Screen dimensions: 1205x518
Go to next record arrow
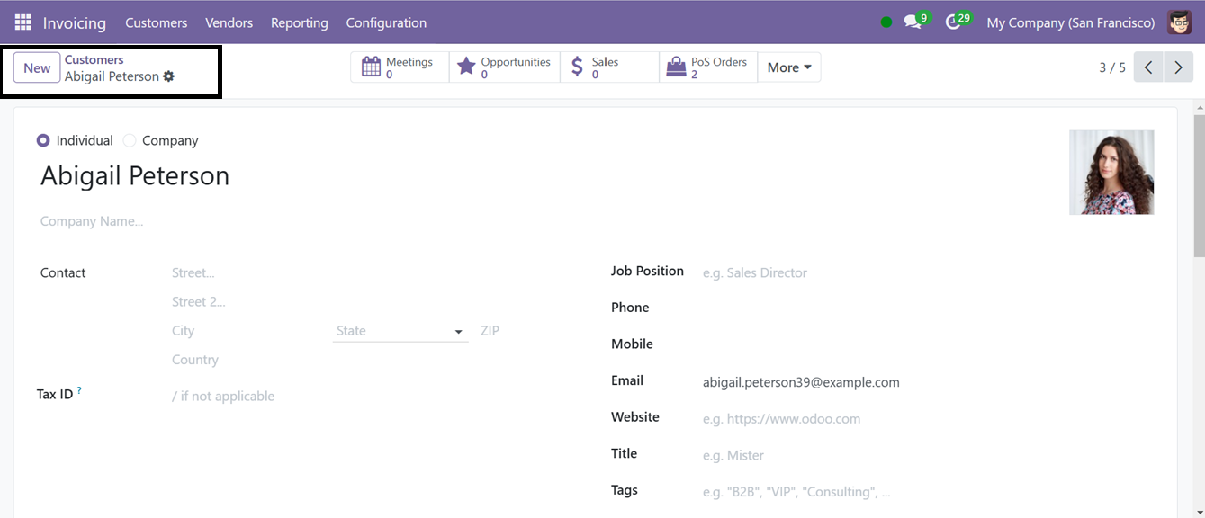1178,67
